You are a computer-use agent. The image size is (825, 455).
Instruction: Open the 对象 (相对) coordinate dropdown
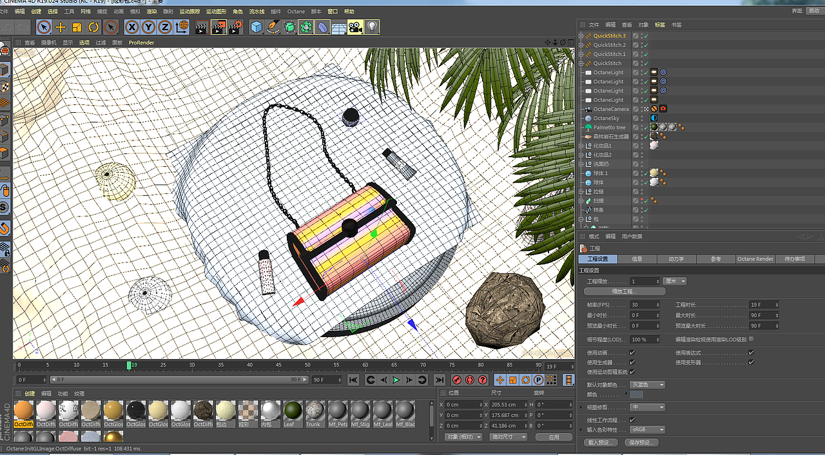point(463,437)
